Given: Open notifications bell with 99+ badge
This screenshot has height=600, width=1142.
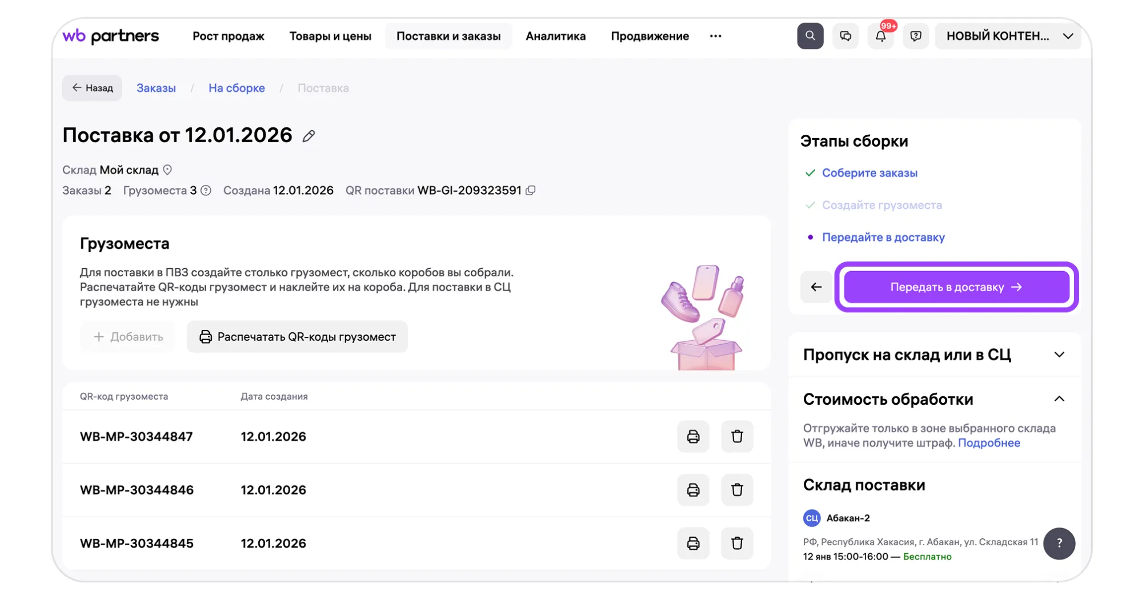Looking at the screenshot, I should pyautogui.click(x=880, y=36).
